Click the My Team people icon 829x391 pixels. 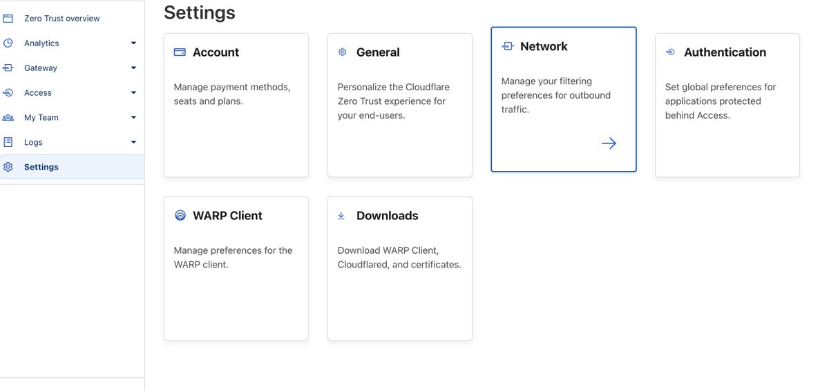8,117
